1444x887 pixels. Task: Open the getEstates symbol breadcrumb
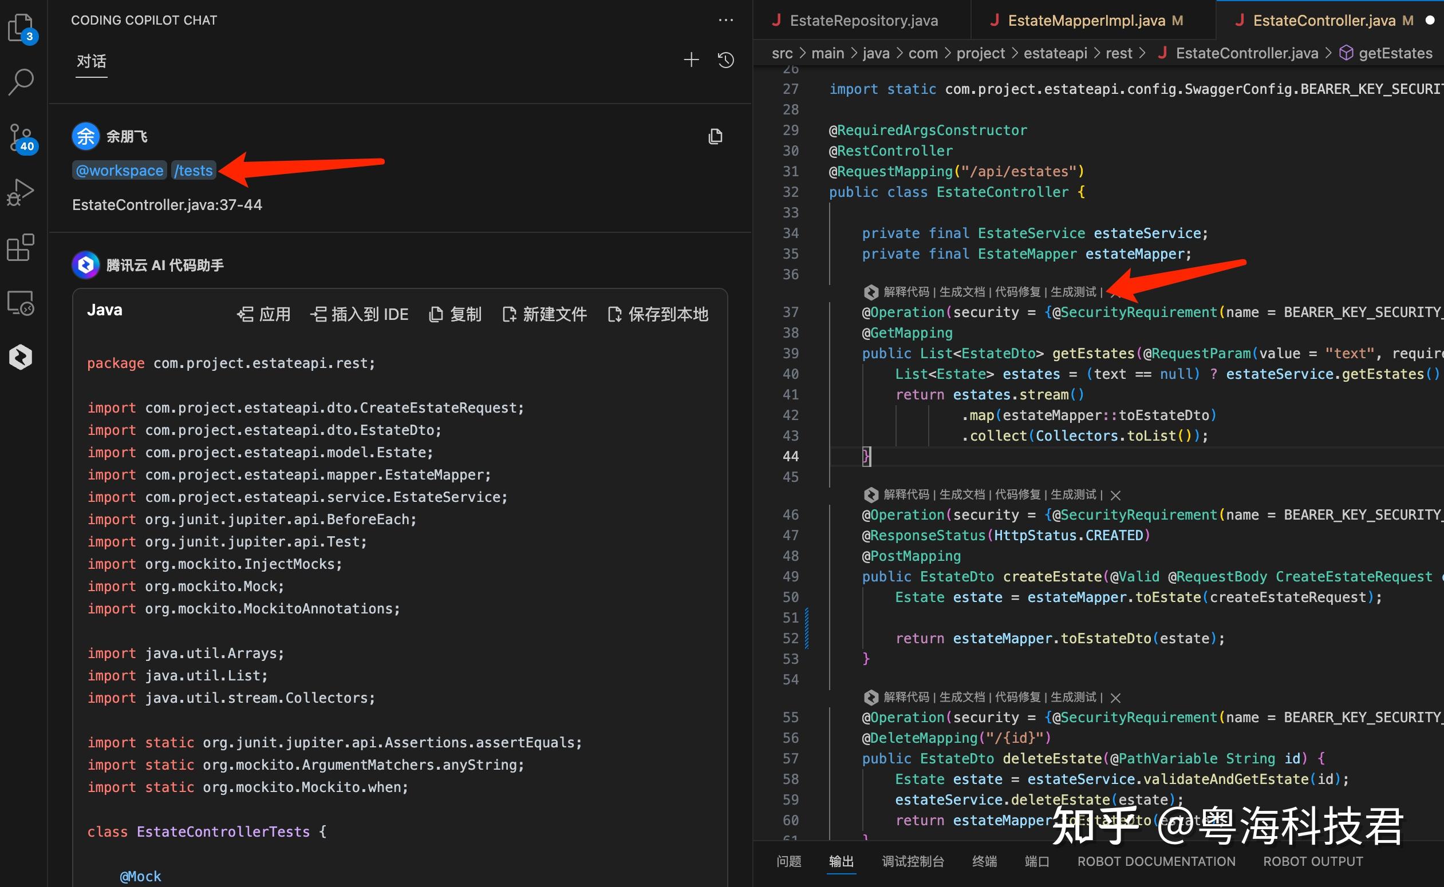1395,52
